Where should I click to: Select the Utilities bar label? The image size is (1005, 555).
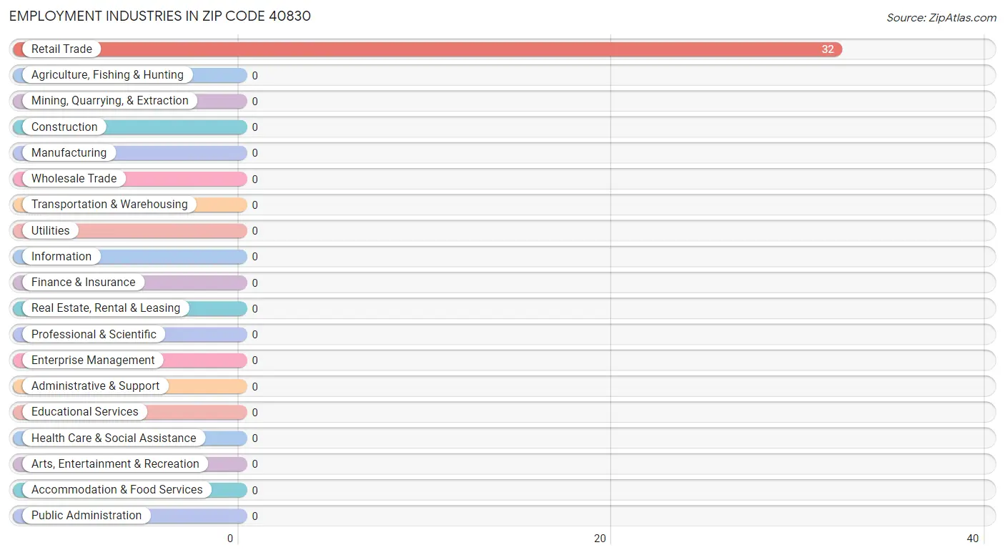pos(51,231)
